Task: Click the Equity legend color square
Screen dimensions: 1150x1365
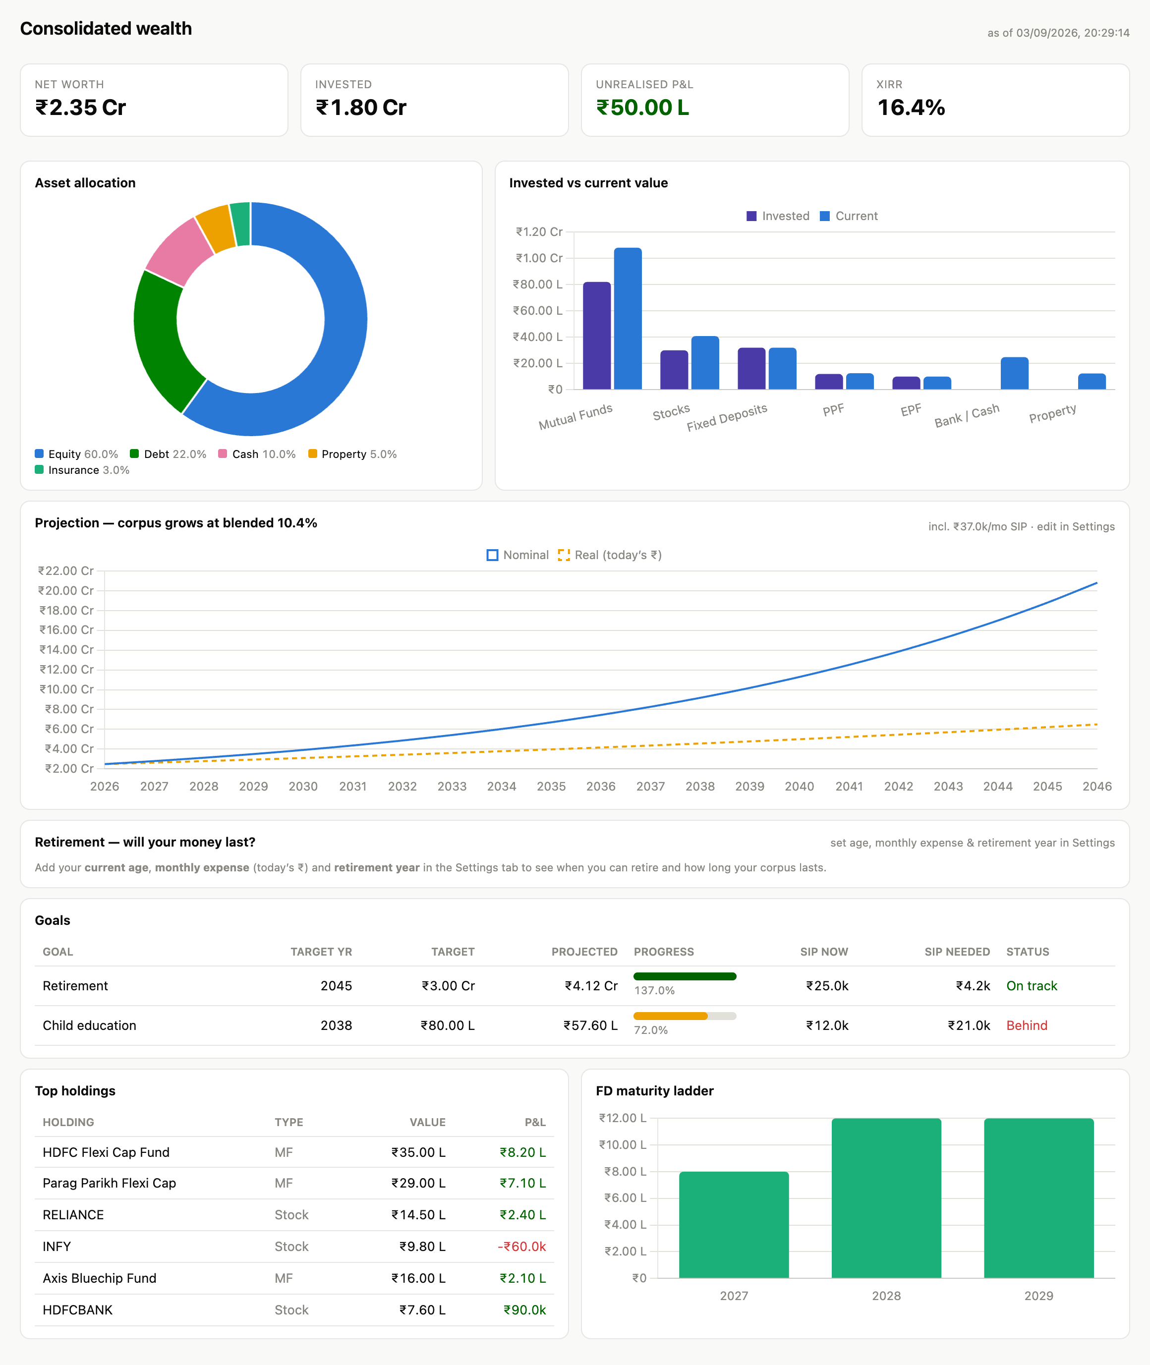Action: click(x=39, y=454)
